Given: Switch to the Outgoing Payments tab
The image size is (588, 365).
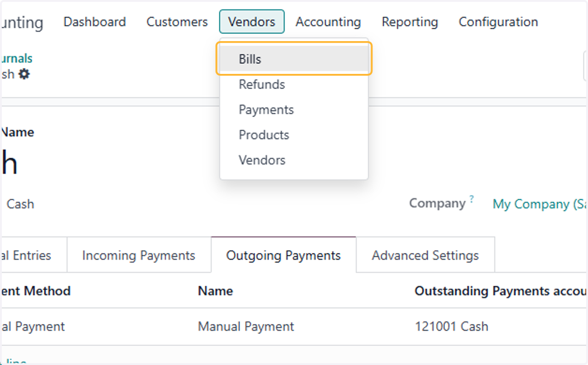Looking at the screenshot, I should (283, 255).
